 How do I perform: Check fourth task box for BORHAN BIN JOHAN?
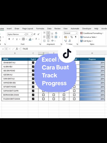pyautogui.click(x=64, y=95)
